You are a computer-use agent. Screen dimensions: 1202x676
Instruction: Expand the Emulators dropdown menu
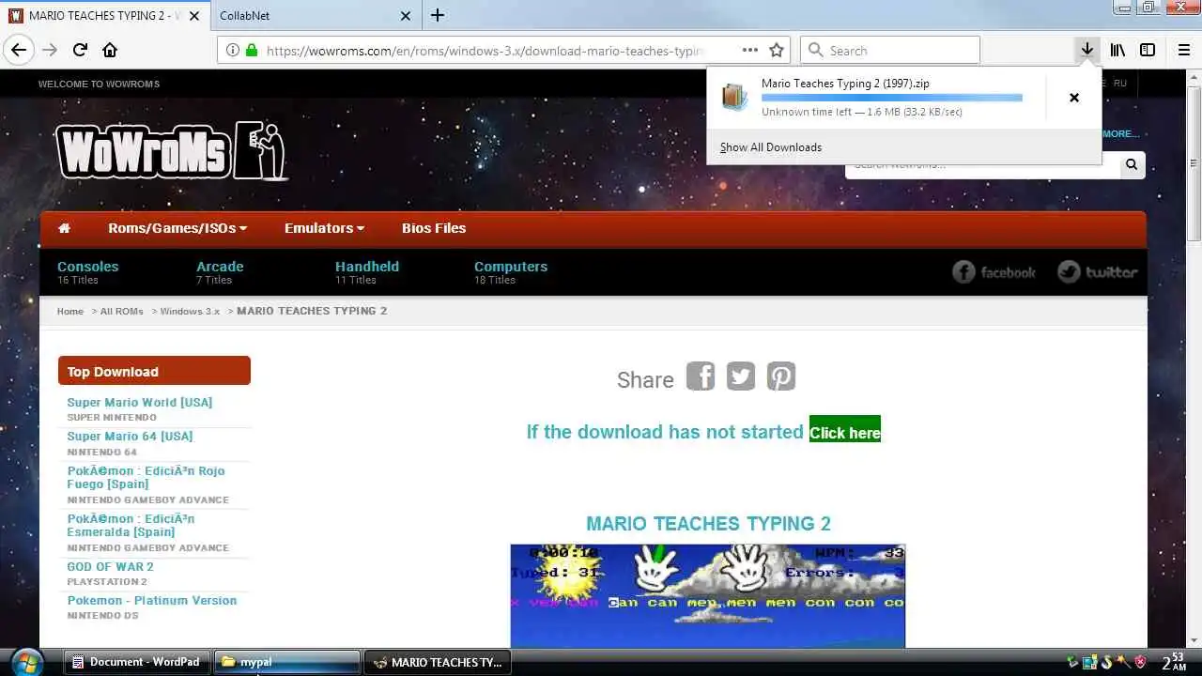tap(324, 228)
